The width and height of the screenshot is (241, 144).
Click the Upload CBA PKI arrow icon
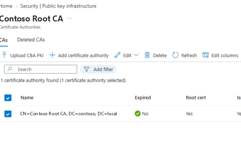4,55
